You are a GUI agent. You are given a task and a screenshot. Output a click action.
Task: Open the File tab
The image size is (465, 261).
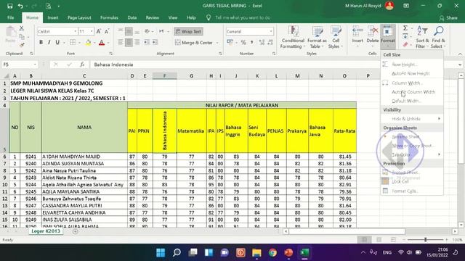(x=11, y=17)
